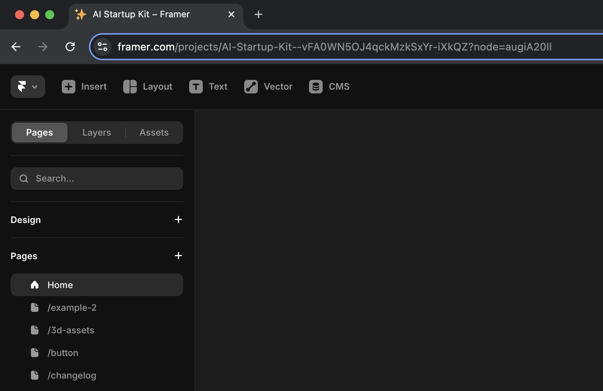Open the CMS database icon
603x391 pixels.
pyautogui.click(x=316, y=87)
